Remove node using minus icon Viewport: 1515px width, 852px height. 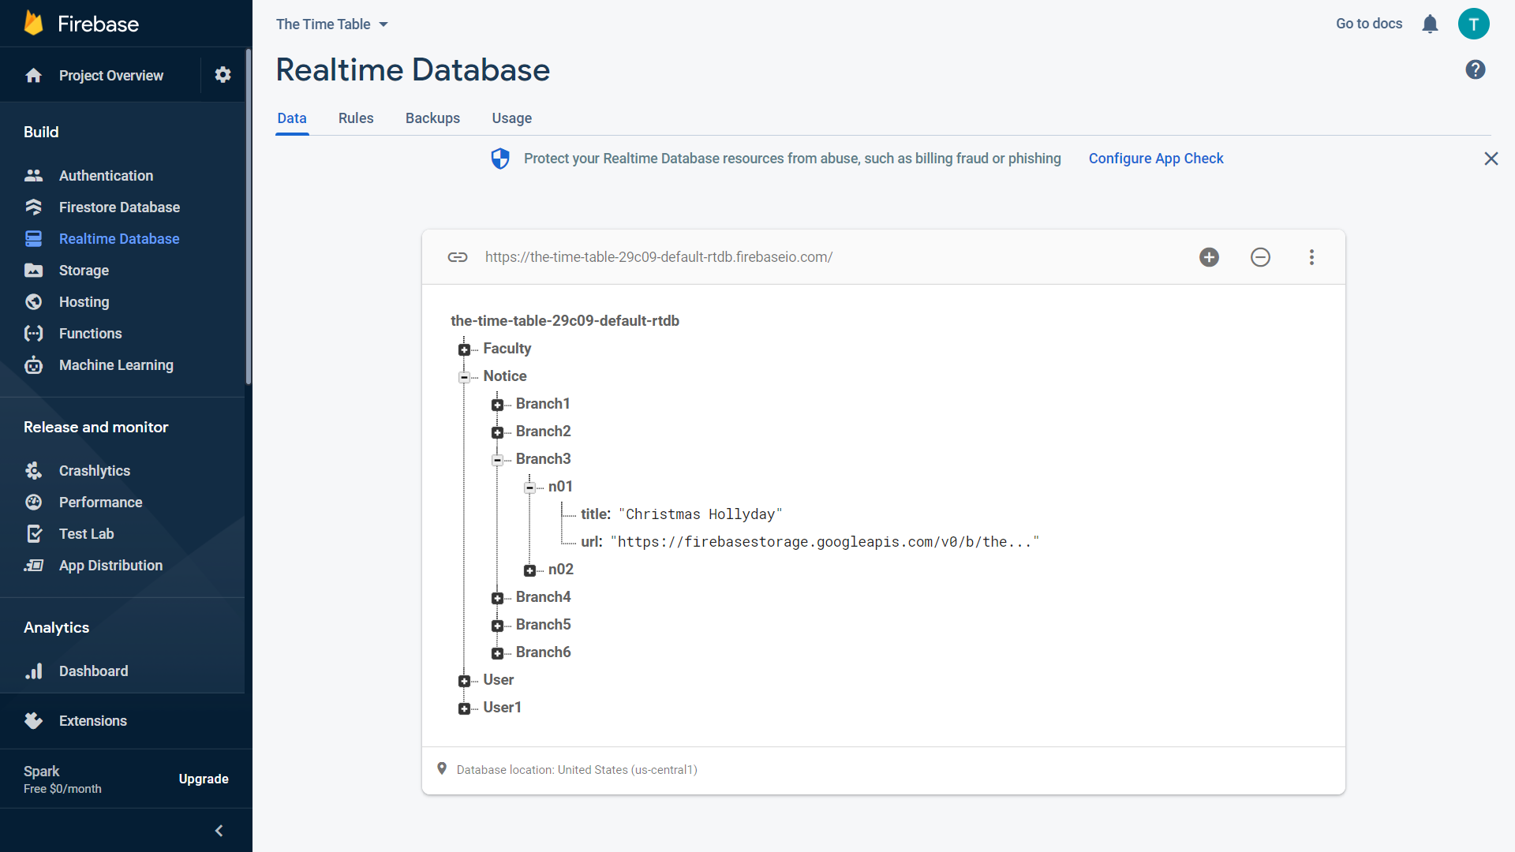pos(1260,256)
